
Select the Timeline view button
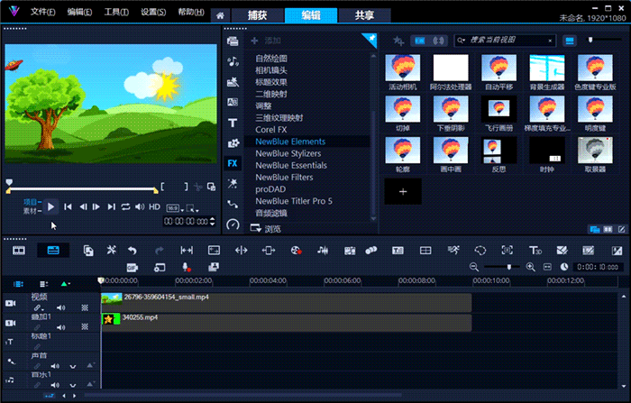point(53,251)
